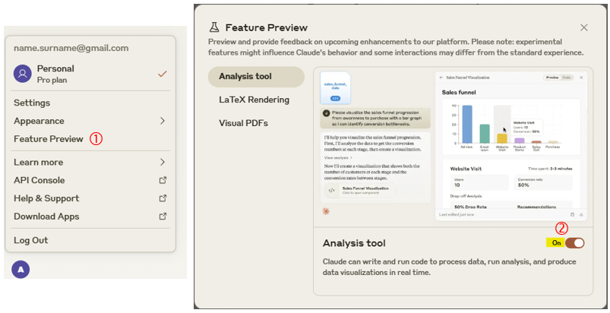Switch to the Visual PDFs tab
The image size is (610, 313).
(244, 123)
